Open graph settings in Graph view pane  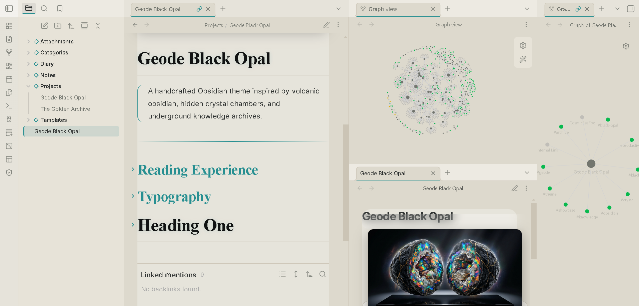[x=523, y=45]
